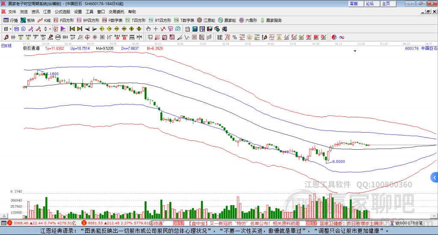Select the crosshair cursor tool
Screen dimensions: 438x235
(156, 29)
